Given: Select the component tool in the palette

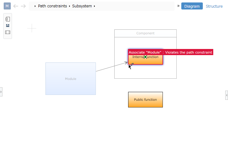Looking at the screenshot, I should (x=8, y=19).
